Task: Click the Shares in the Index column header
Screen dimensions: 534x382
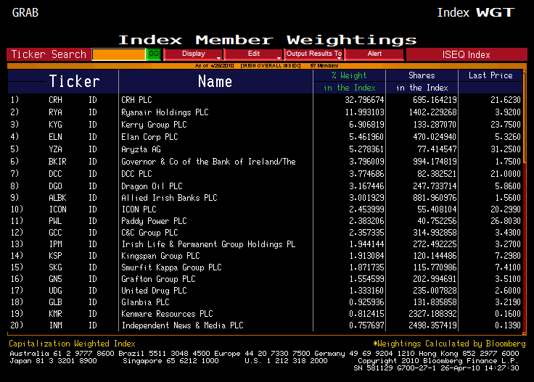Action: coord(422,81)
